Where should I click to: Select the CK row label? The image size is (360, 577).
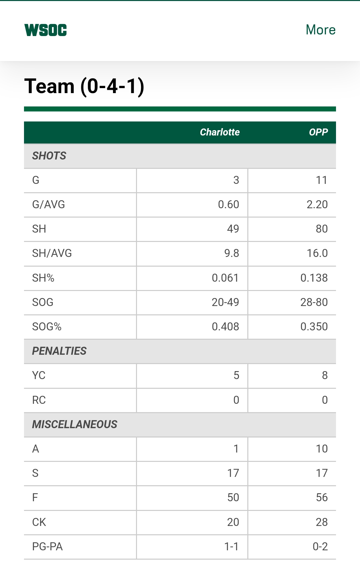click(39, 522)
